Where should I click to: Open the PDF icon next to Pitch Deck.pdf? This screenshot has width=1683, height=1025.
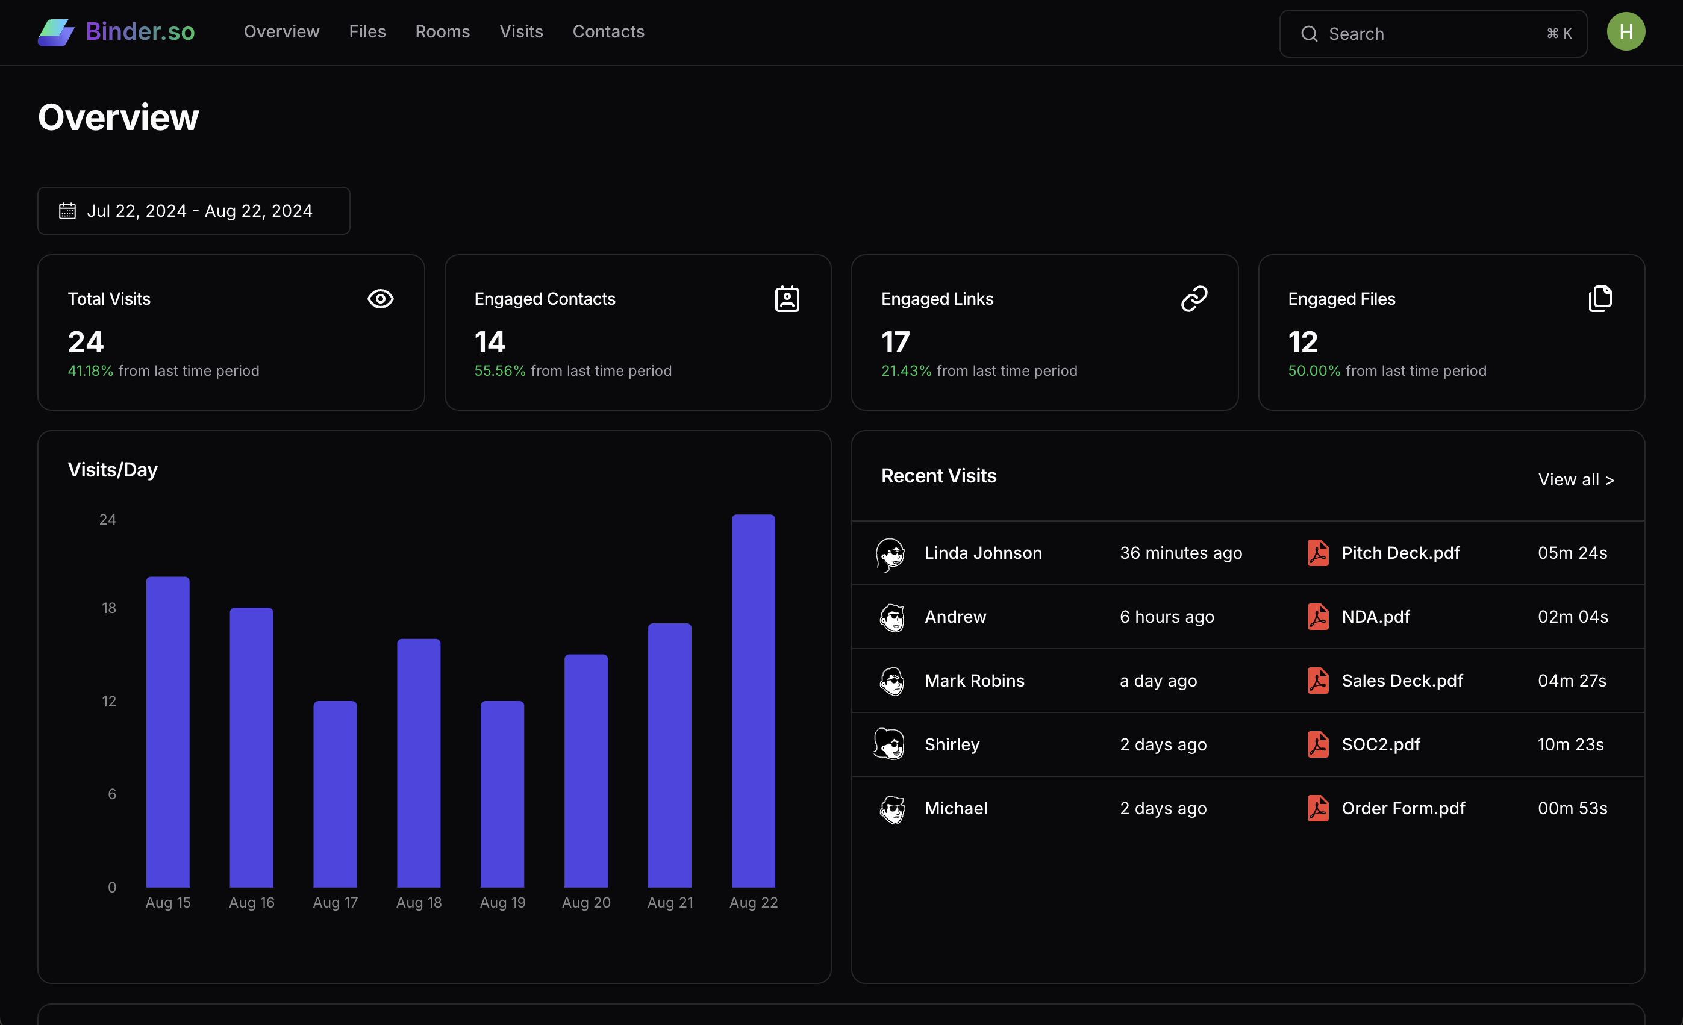[1317, 553]
